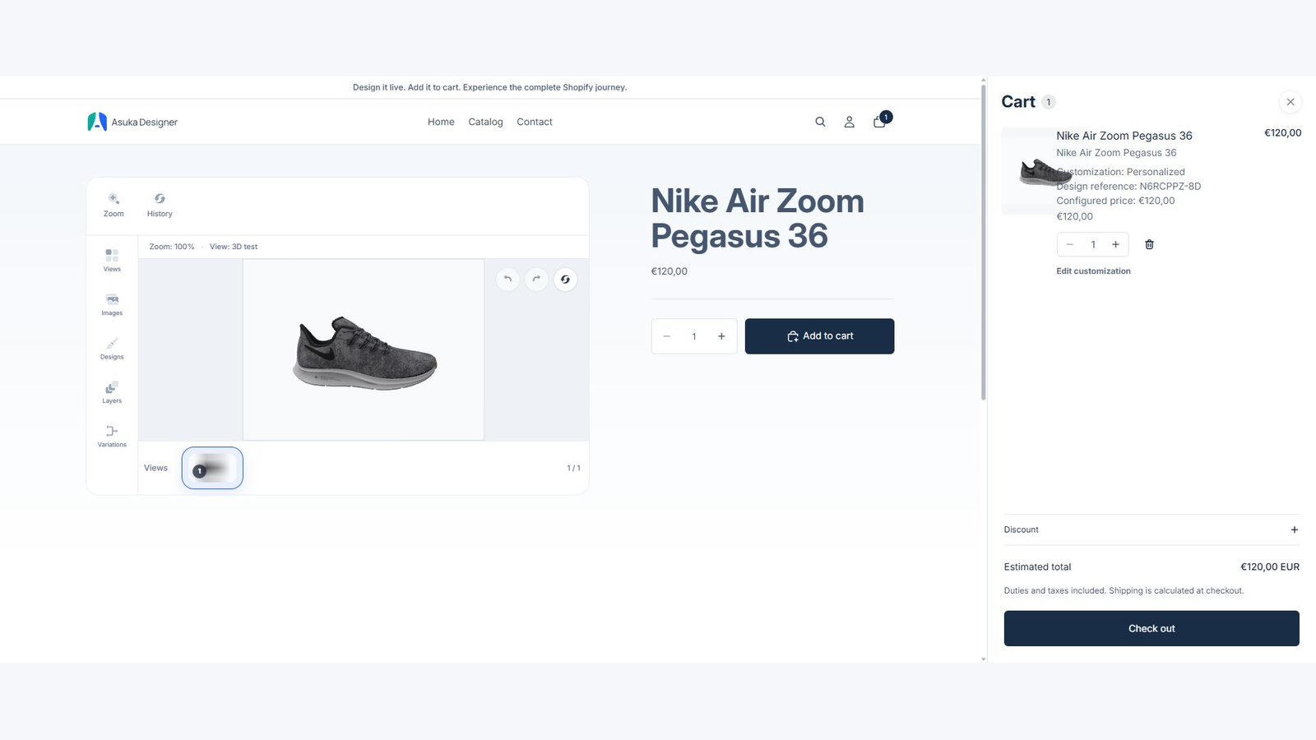The image size is (1316, 740).
Task: Open the Zoom tool in designer toolbar
Action: pyautogui.click(x=114, y=205)
